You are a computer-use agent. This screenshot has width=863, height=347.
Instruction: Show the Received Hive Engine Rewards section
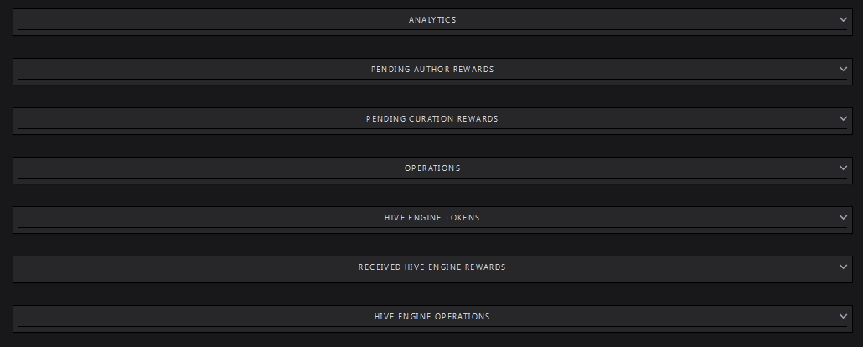point(432,269)
